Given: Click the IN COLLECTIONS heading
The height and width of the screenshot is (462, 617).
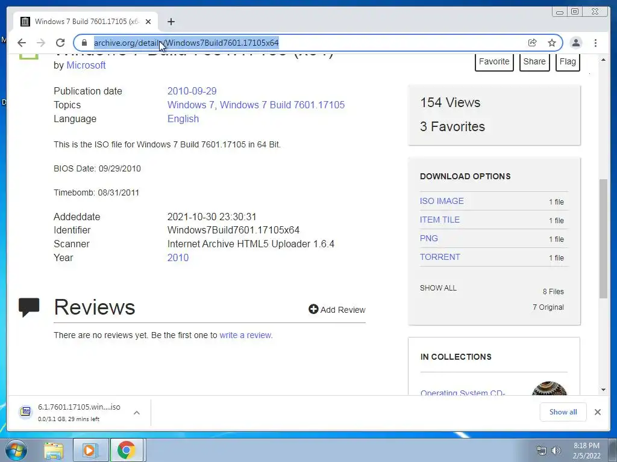Looking at the screenshot, I should (456, 357).
